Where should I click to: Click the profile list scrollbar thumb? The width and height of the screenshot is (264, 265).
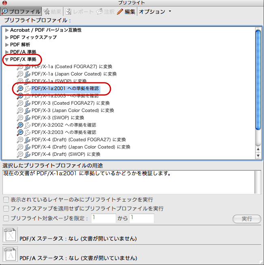[258, 80]
